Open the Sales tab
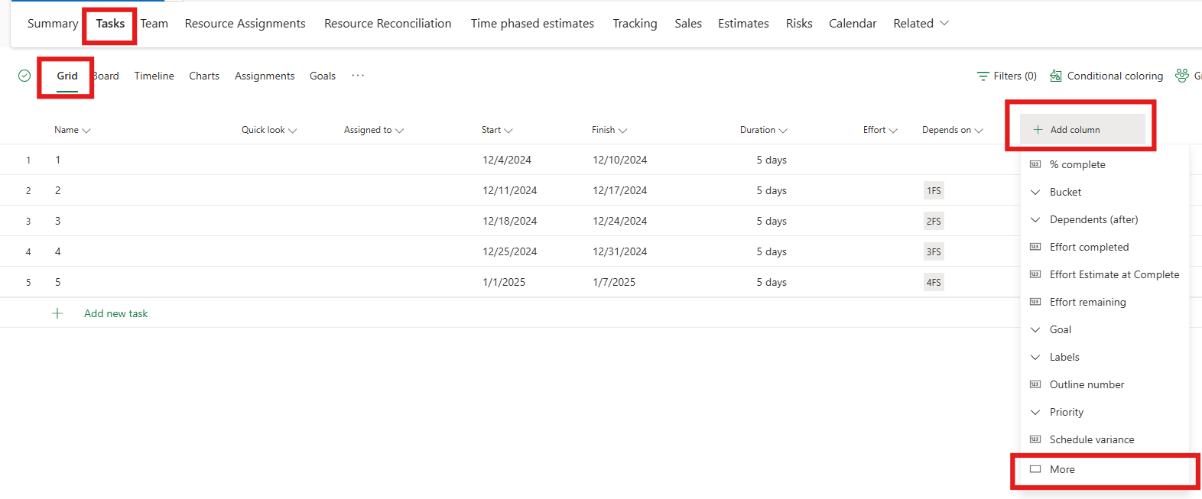 coord(688,24)
